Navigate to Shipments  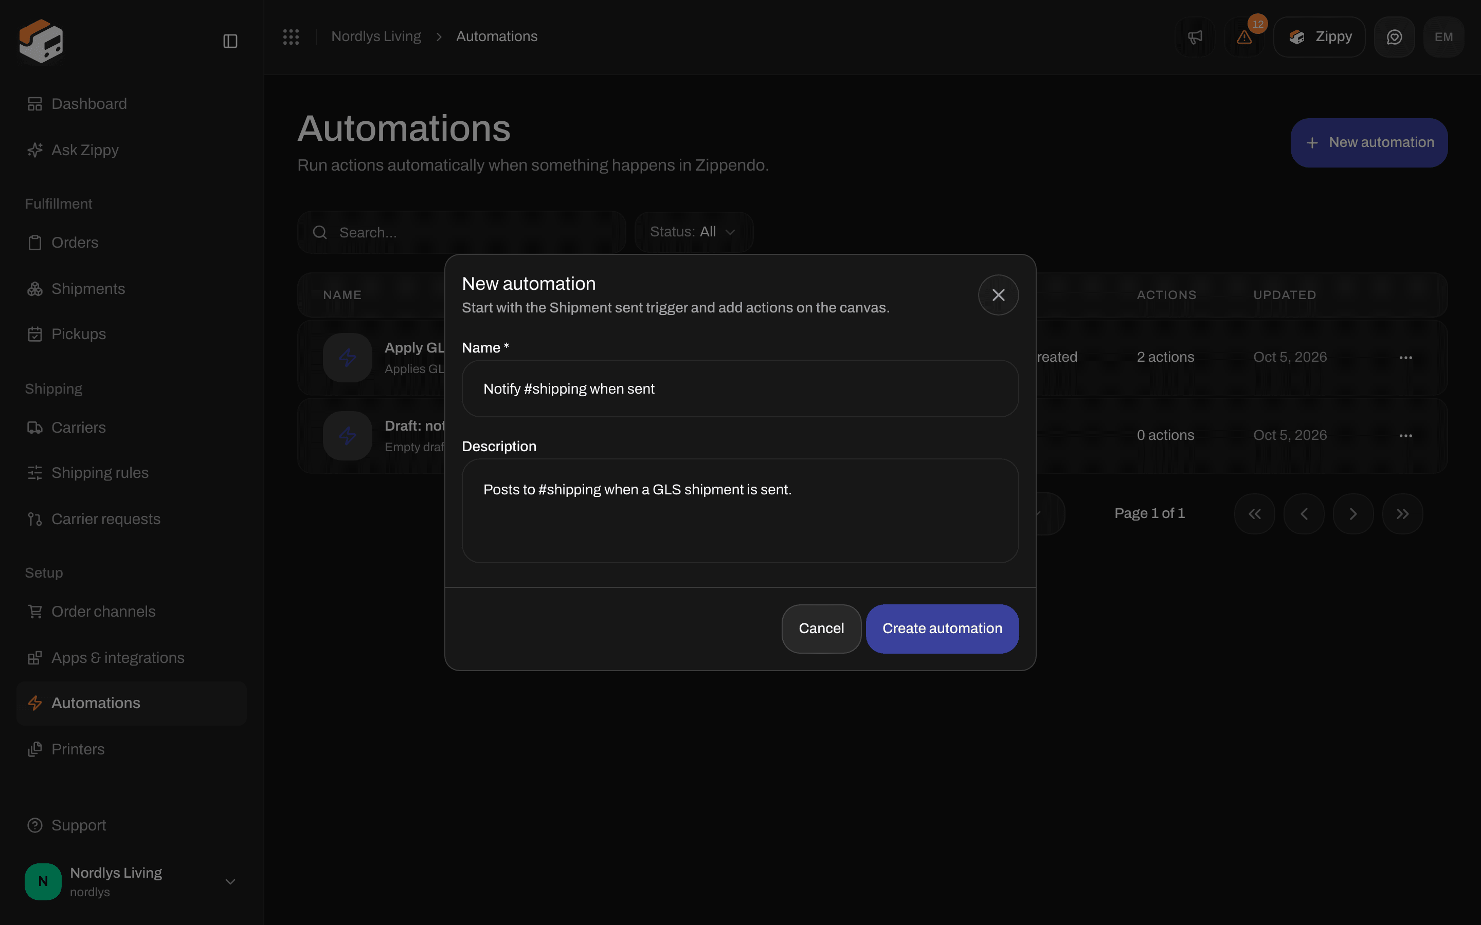132,289
